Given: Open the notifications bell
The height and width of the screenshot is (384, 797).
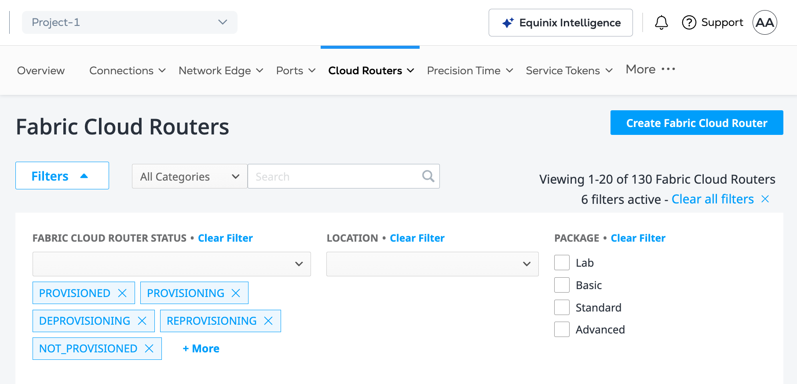Looking at the screenshot, I should tap(661, 22).
